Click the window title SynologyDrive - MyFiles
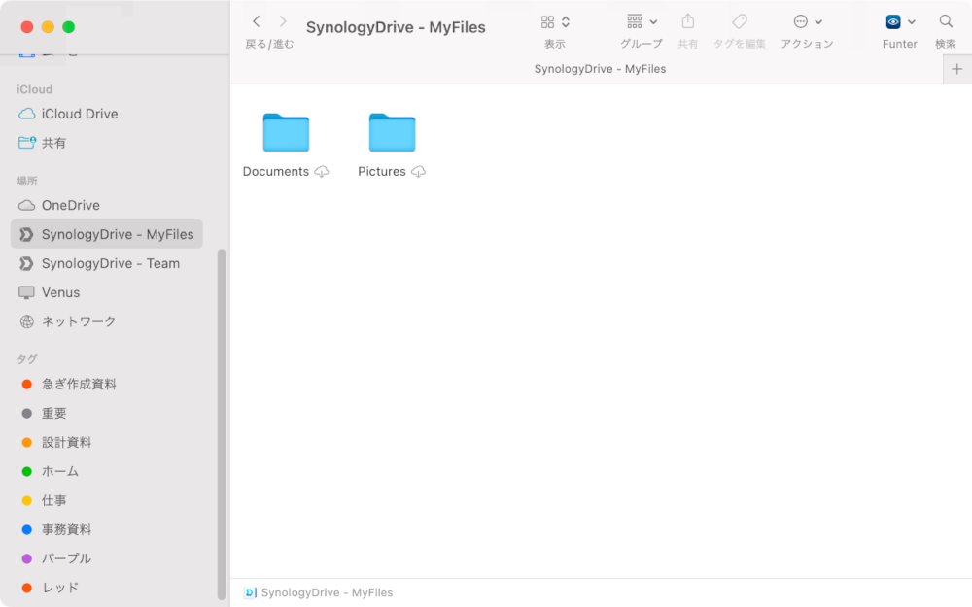 [x=396, y=27]
